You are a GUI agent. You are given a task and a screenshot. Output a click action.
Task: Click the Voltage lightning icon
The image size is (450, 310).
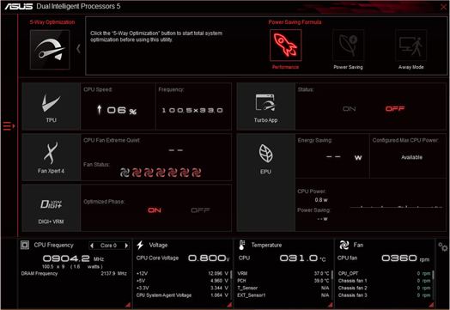click(140, 245)
